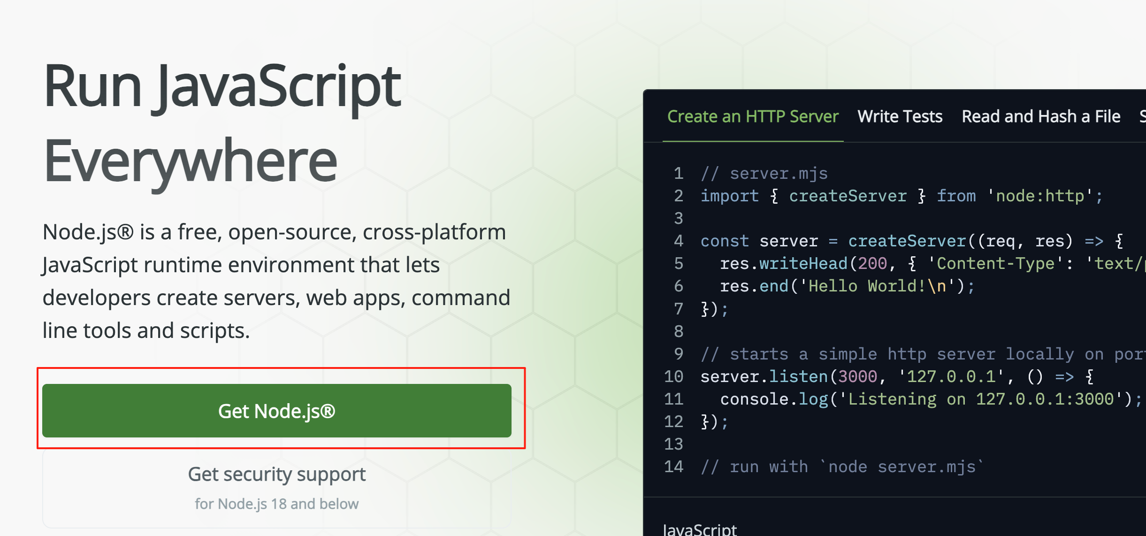Click the res.end 'Hello World!' line

[x=847, y=286]
